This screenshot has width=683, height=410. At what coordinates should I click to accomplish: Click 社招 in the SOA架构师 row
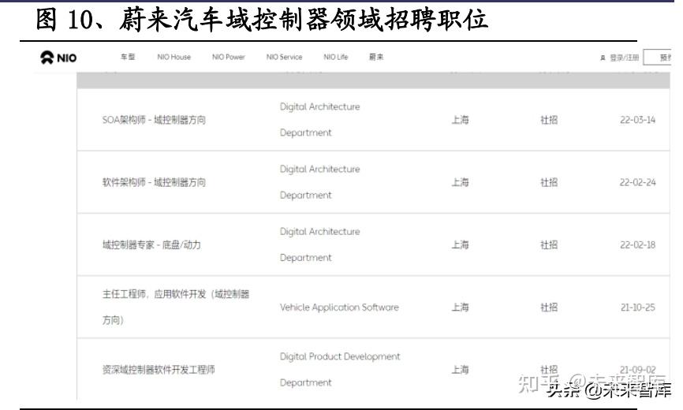pos(549,120)
